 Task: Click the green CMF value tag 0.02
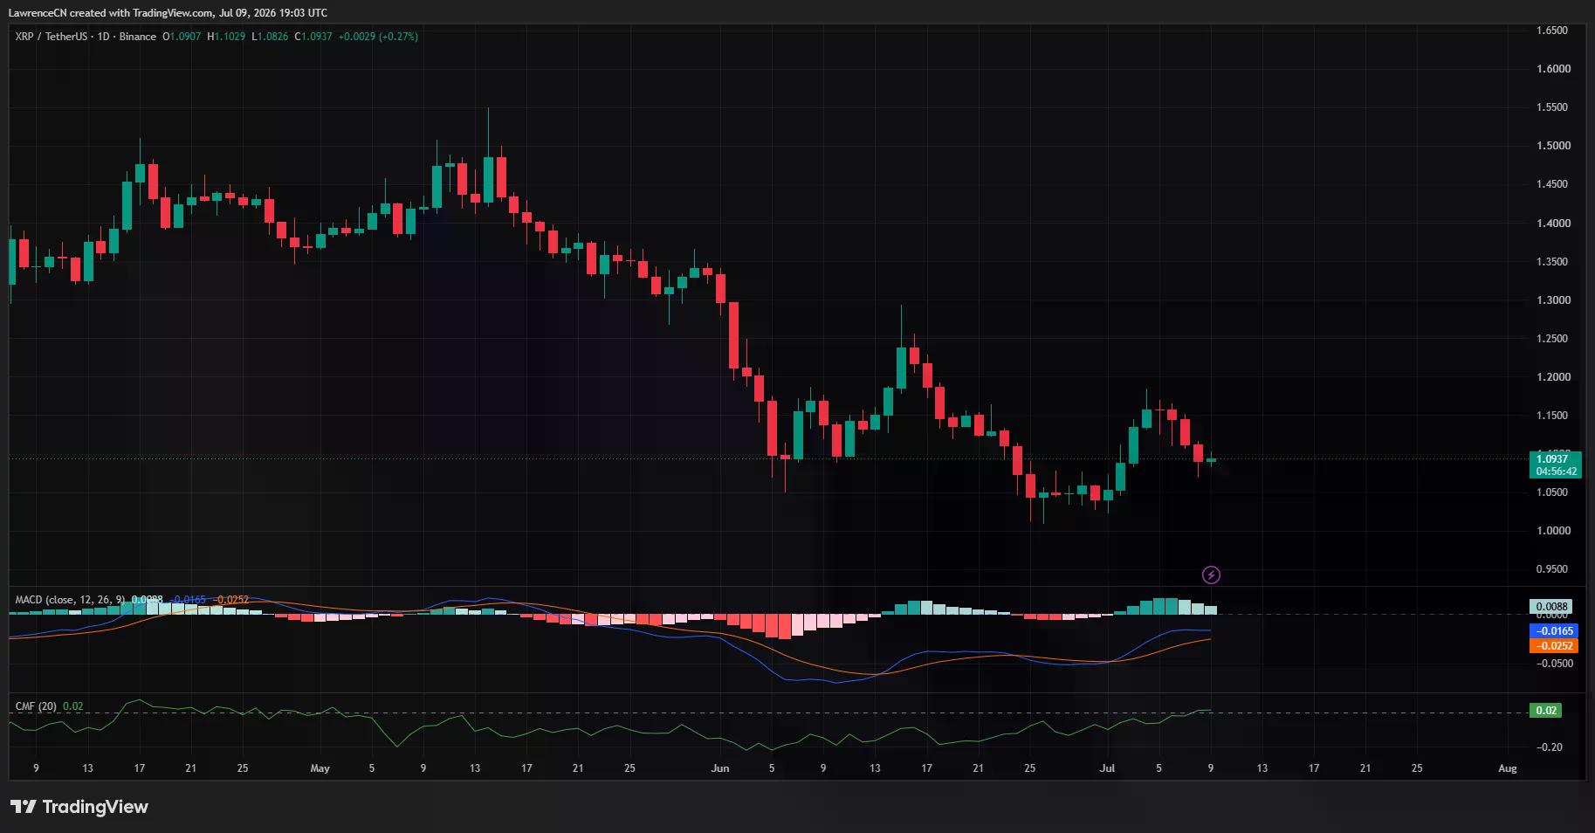pos(1546,711)
